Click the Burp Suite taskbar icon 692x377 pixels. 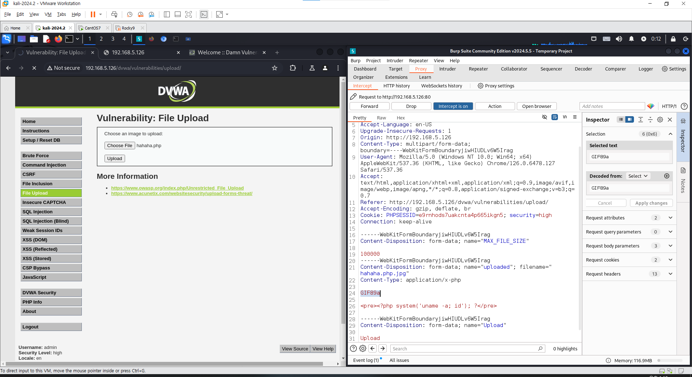(139, 39)
